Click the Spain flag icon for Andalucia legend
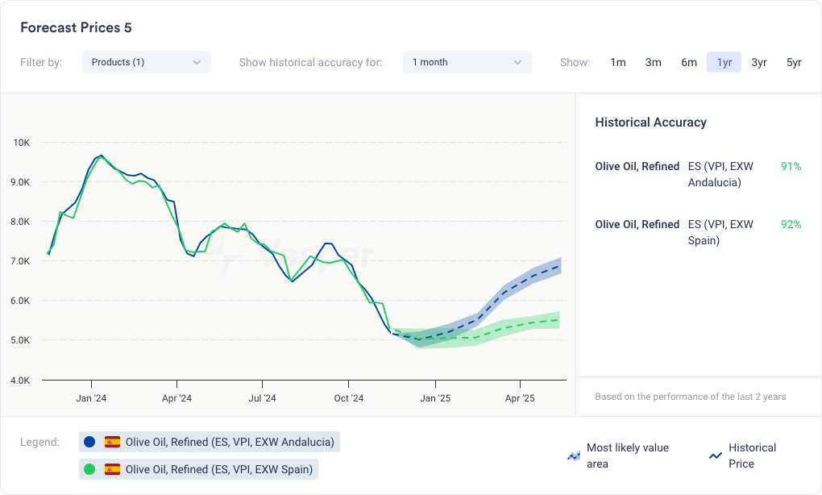Screen dimensions: 822x495 (113, 442)
